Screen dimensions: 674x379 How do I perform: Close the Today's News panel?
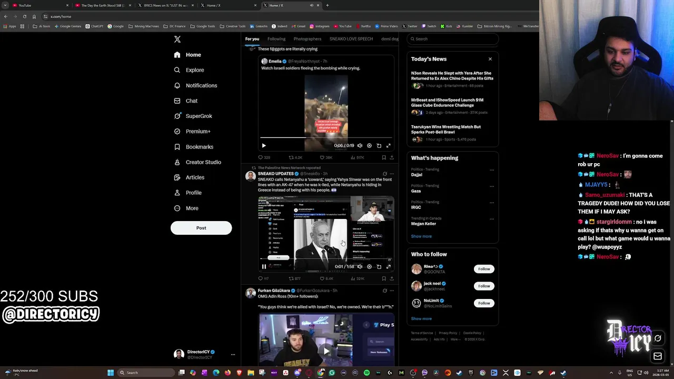490,59
